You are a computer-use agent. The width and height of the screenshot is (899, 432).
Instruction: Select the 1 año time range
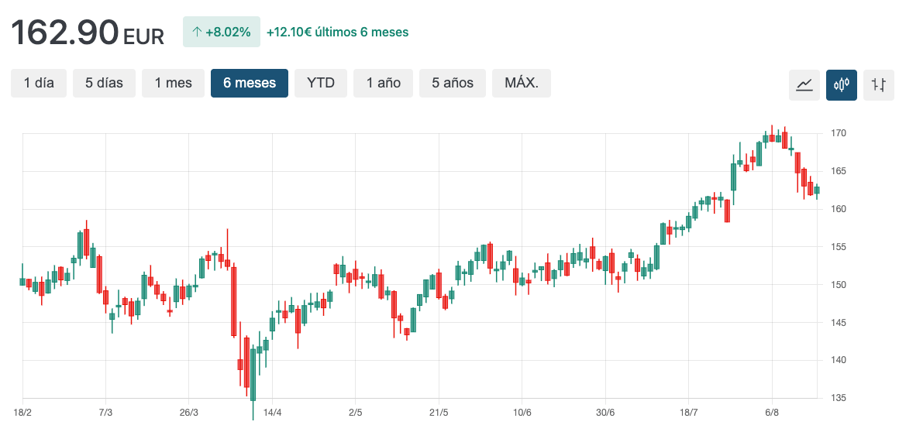[383, 83]
